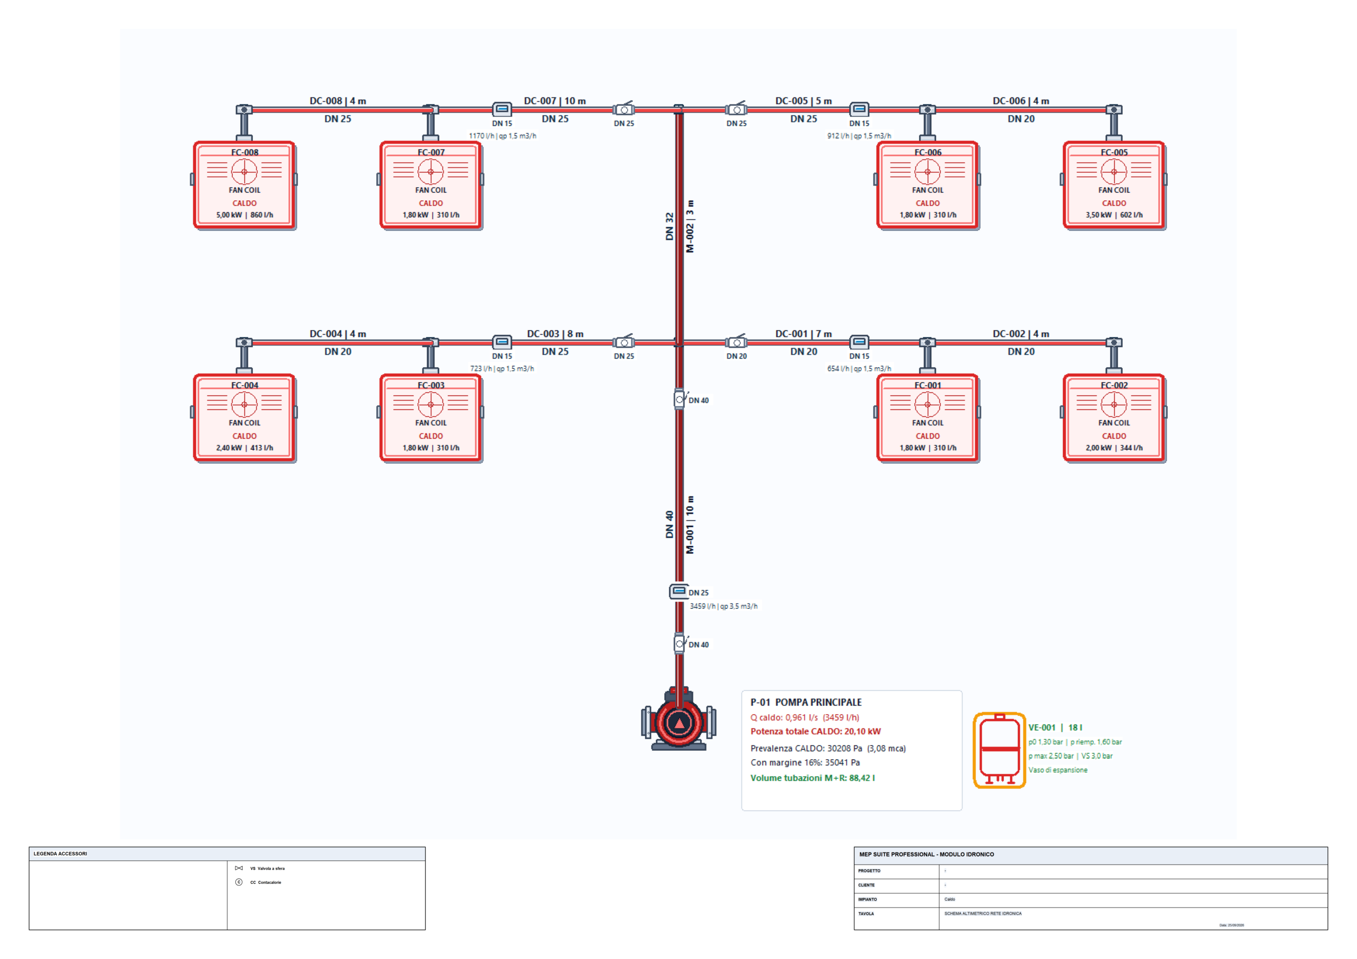Image resolution: width=1357 pixels, height=959 pixels.
Task: Select the FC-002 fan coil unit
Action: pos(1114,418)
